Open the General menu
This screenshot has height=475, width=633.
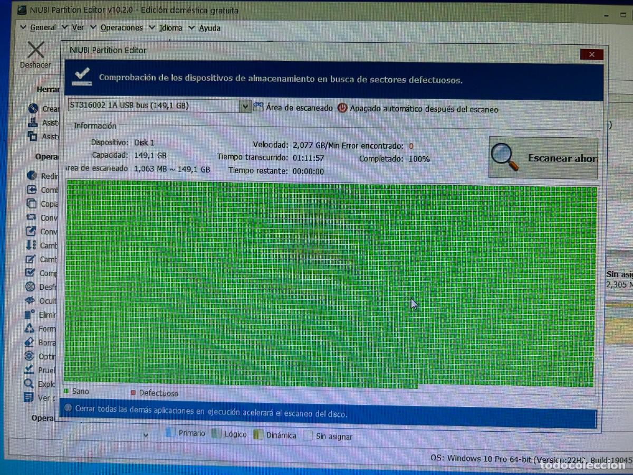[x=43, y=27]
